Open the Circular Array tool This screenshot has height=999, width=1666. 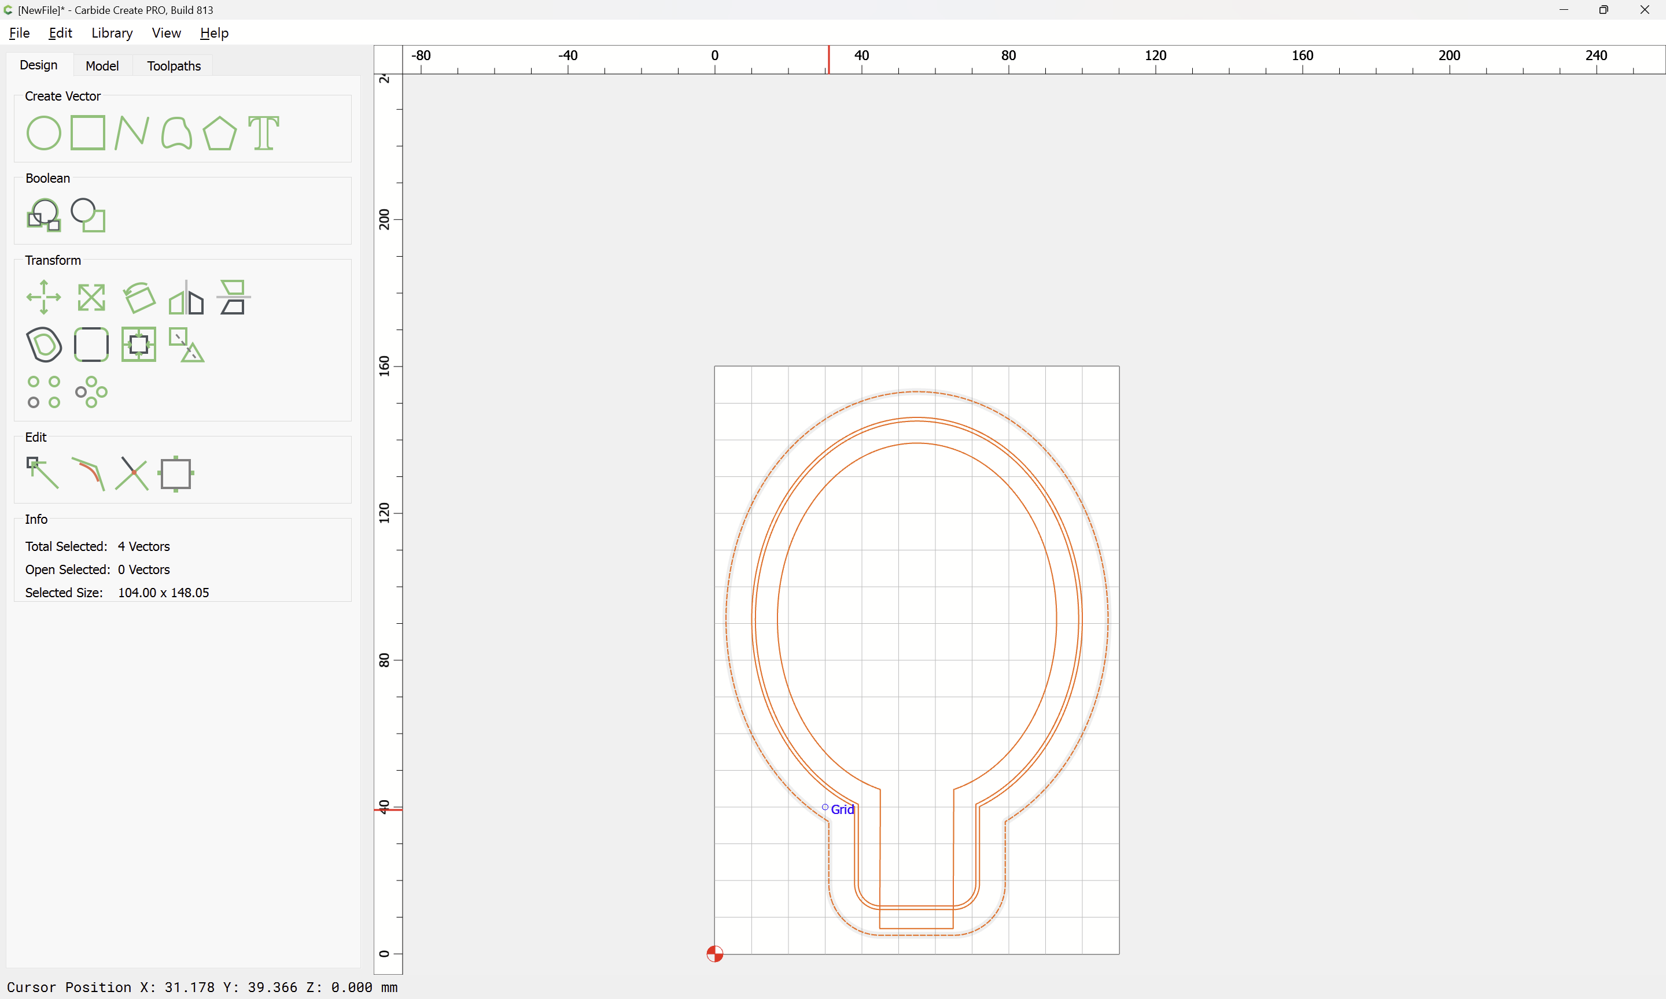(91, 392)
